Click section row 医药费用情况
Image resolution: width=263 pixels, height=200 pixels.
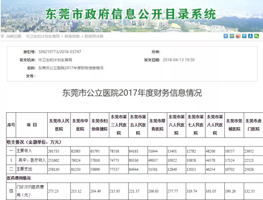point(135,178)
